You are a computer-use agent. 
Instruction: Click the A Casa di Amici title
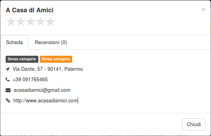[30, 10]
